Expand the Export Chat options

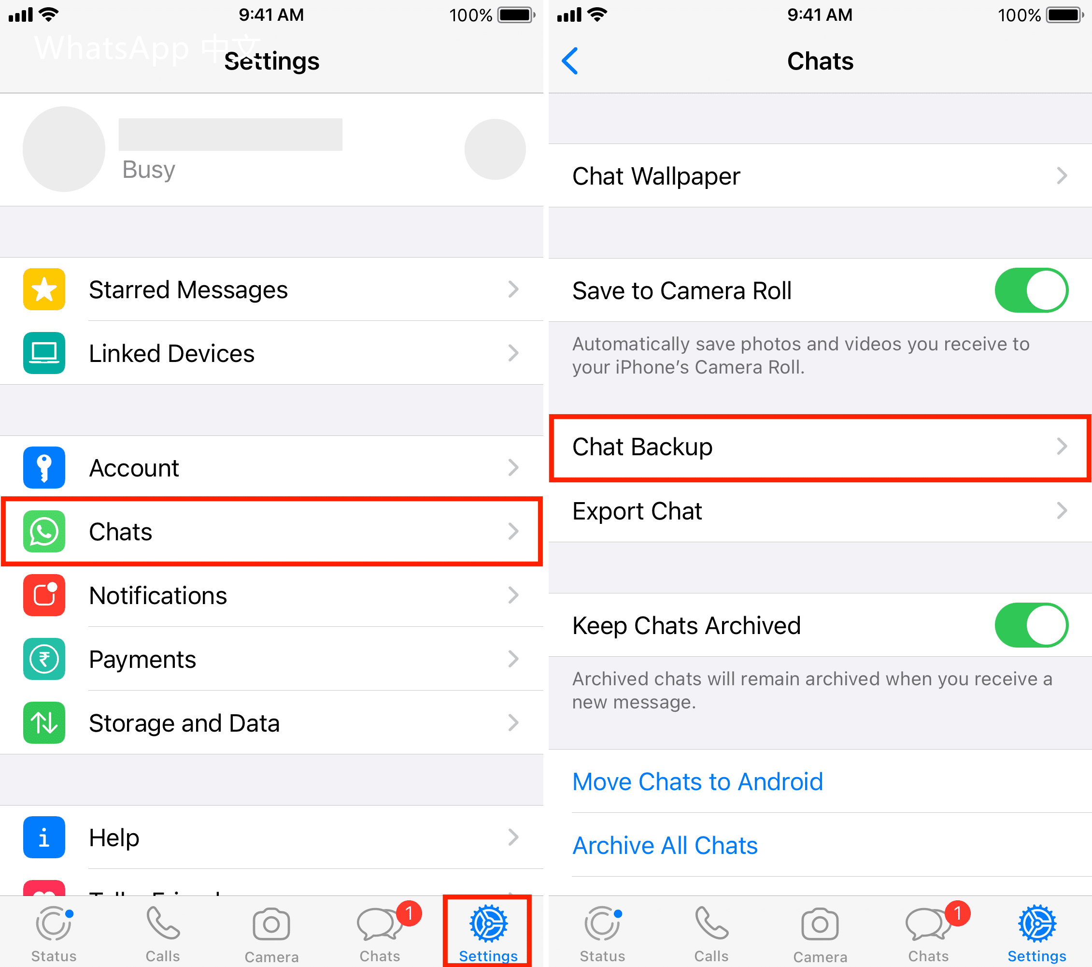point(819,511)
